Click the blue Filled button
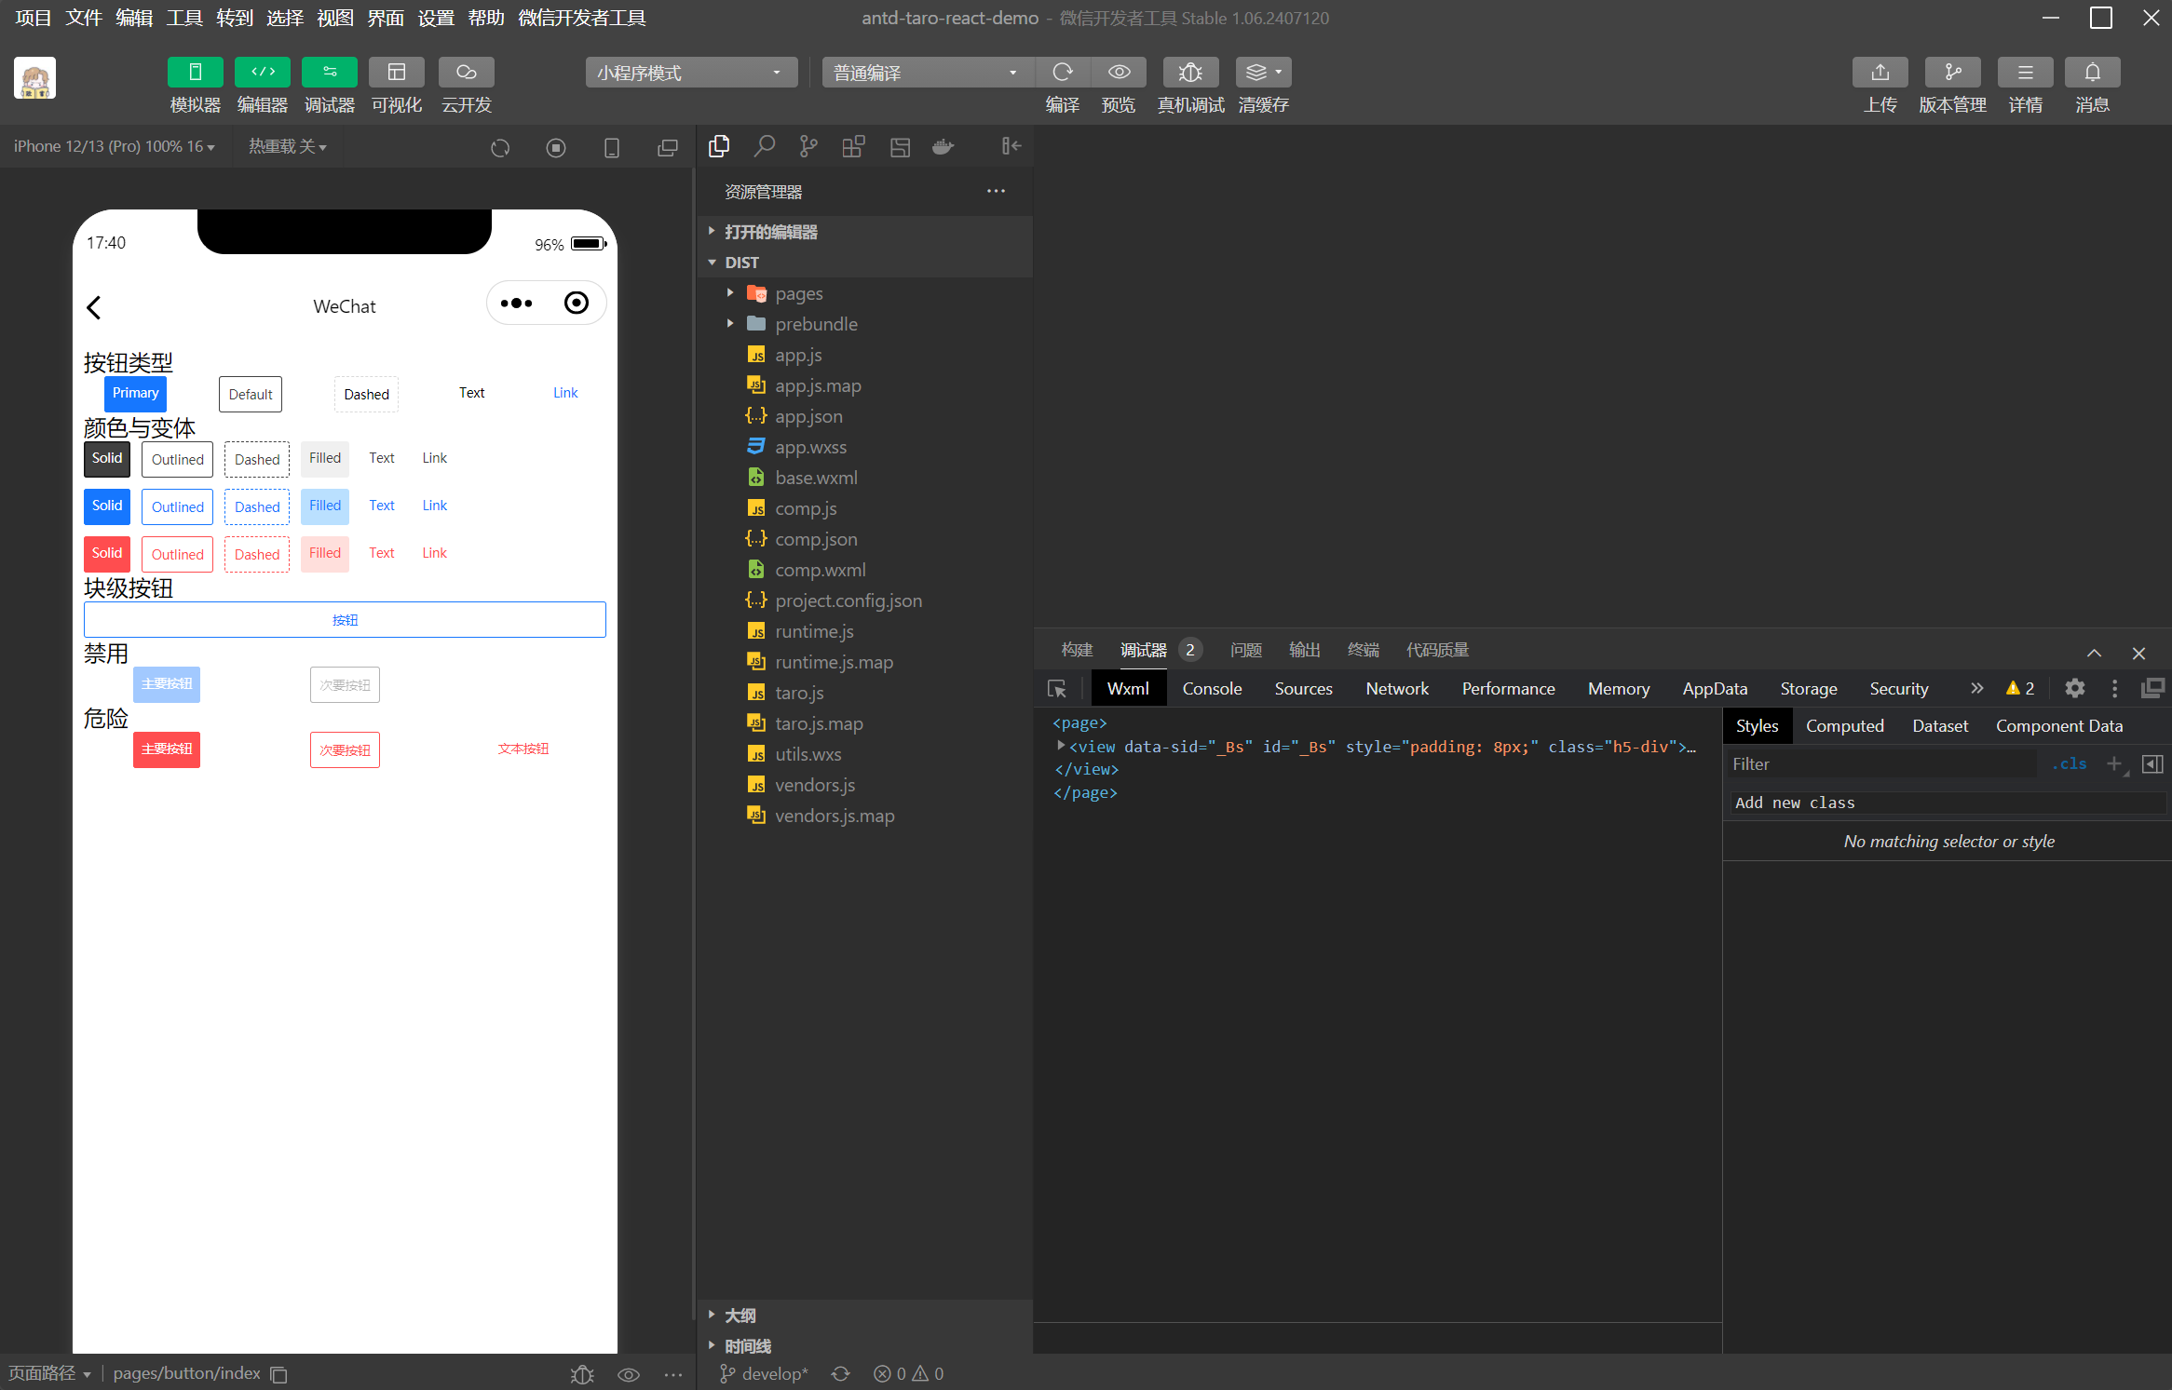 [x=324, y=506]
